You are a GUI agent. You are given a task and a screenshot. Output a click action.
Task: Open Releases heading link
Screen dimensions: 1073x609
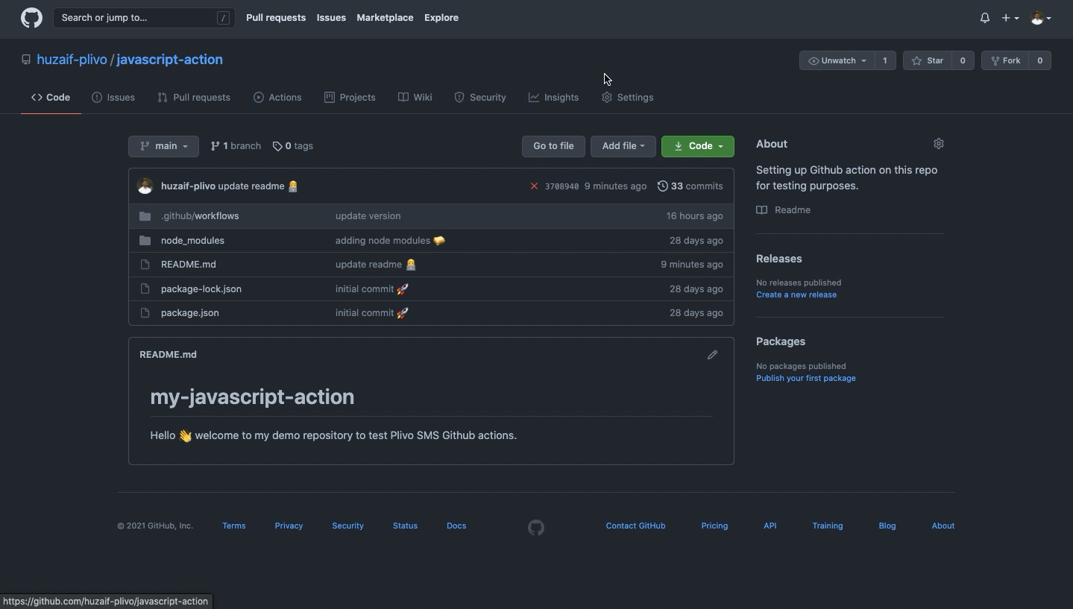[x=779, y=259]
